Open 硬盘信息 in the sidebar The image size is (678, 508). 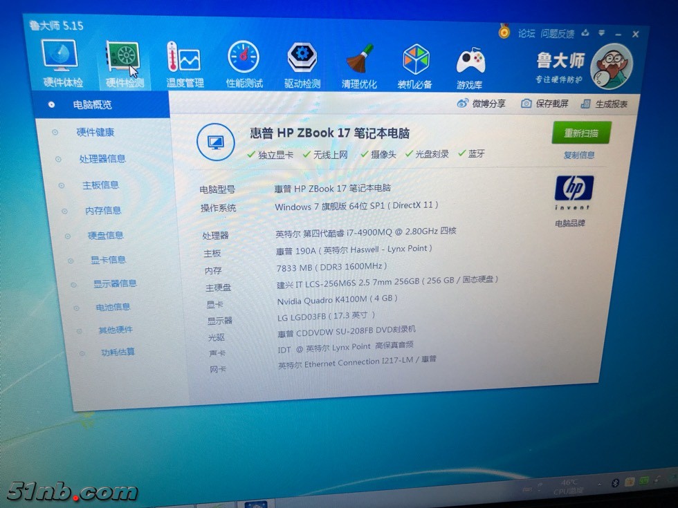(x=105, y=235)
